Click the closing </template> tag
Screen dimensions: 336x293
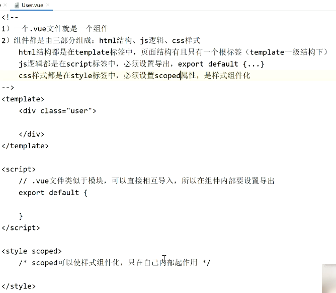(25, 146)
